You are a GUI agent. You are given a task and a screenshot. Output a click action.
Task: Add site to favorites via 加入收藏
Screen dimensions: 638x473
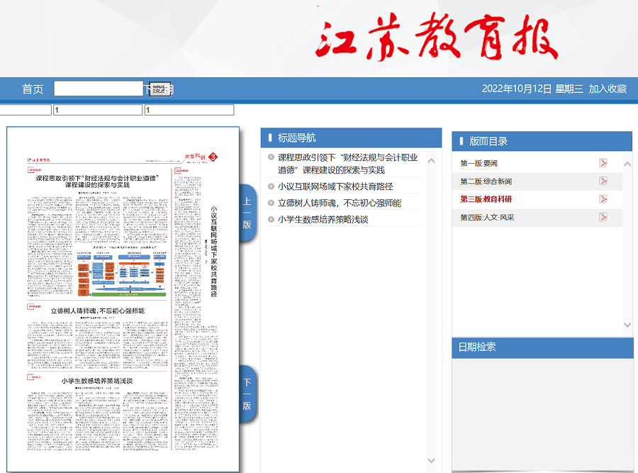tap(608, 89)
